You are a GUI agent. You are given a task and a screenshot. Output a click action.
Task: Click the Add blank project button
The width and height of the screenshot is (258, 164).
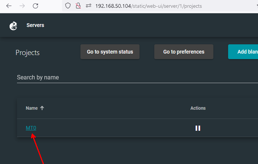244,52
